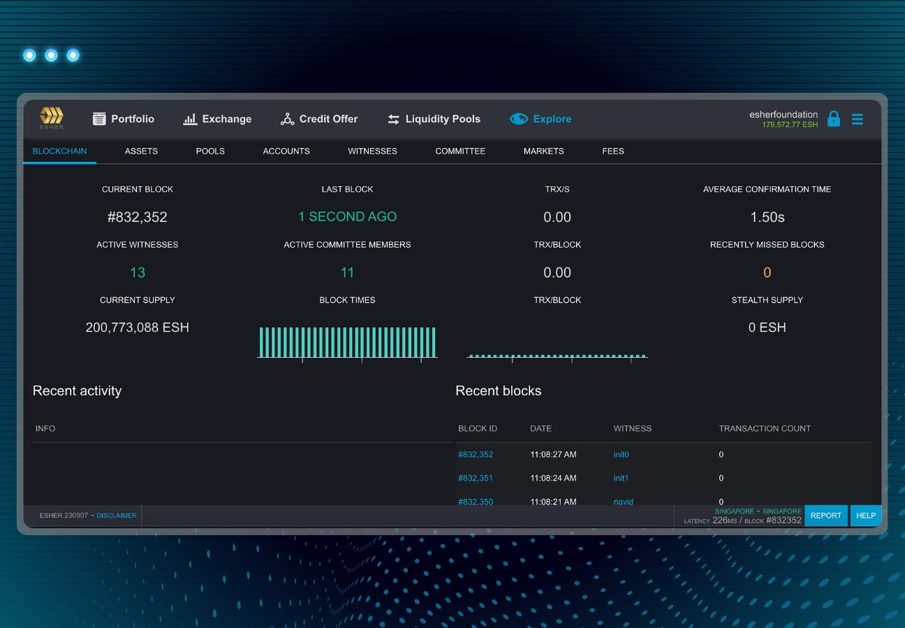Open the hamburger menu
Image resolution: width=905 pixels, height=628 pixels.
858,119
